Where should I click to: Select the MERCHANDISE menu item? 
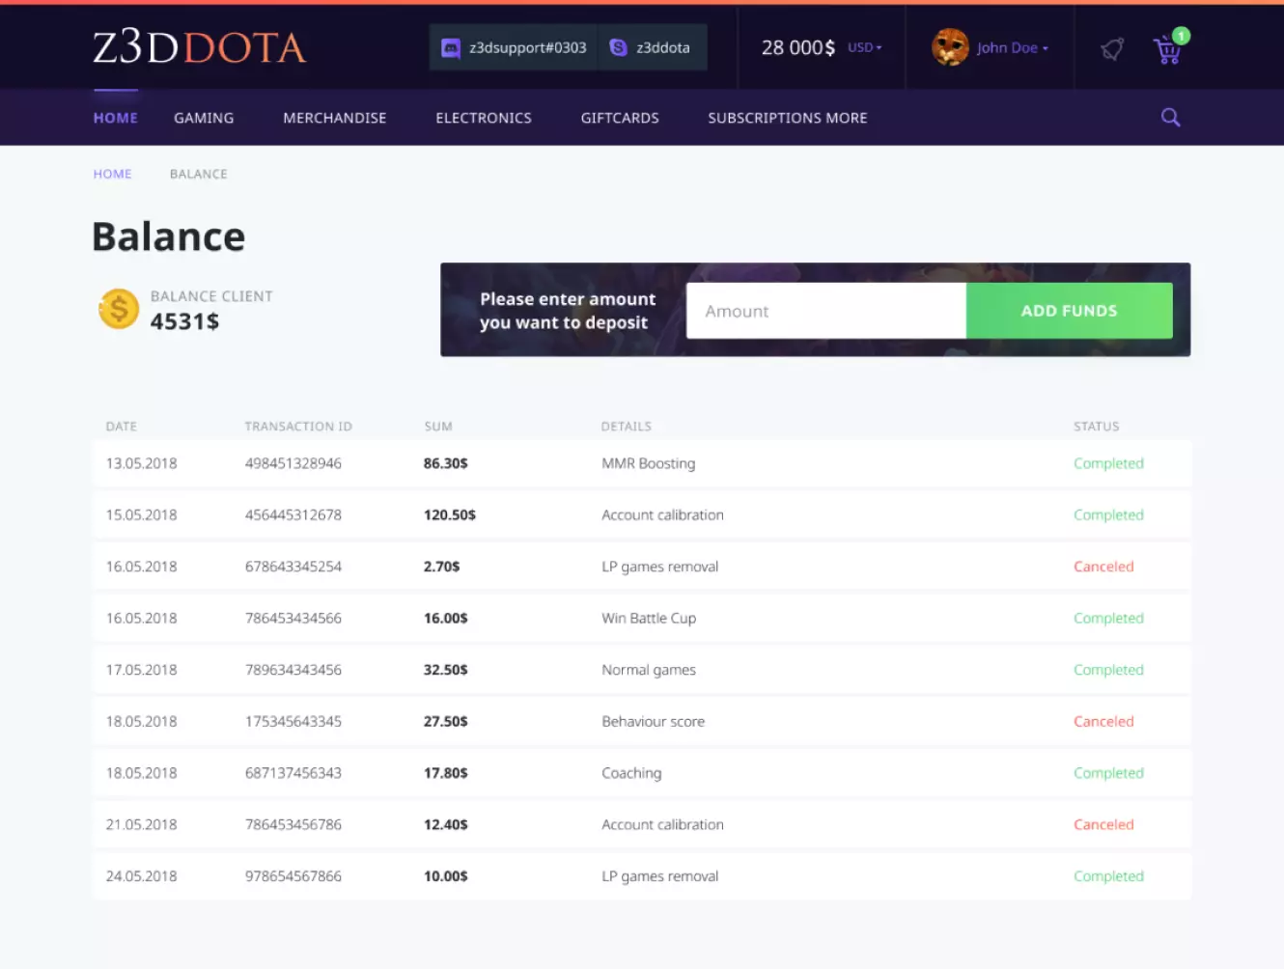[x=334, y=117]
